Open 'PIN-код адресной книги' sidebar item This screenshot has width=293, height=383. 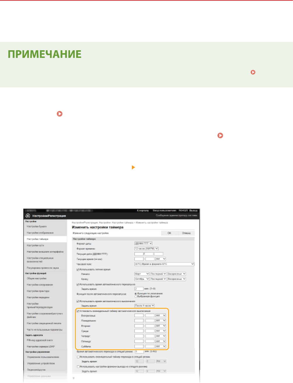(x=40, y=340)
